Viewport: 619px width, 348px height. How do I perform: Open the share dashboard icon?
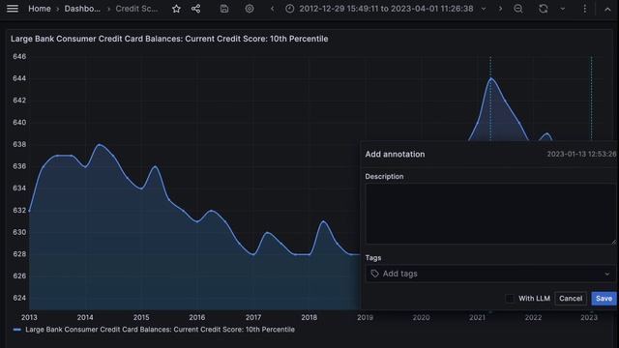(x=195, y=9)
